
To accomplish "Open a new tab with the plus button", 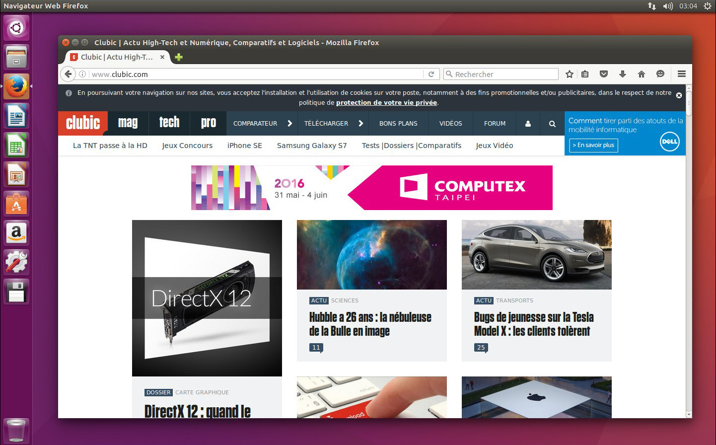I will tap(179, 57).
